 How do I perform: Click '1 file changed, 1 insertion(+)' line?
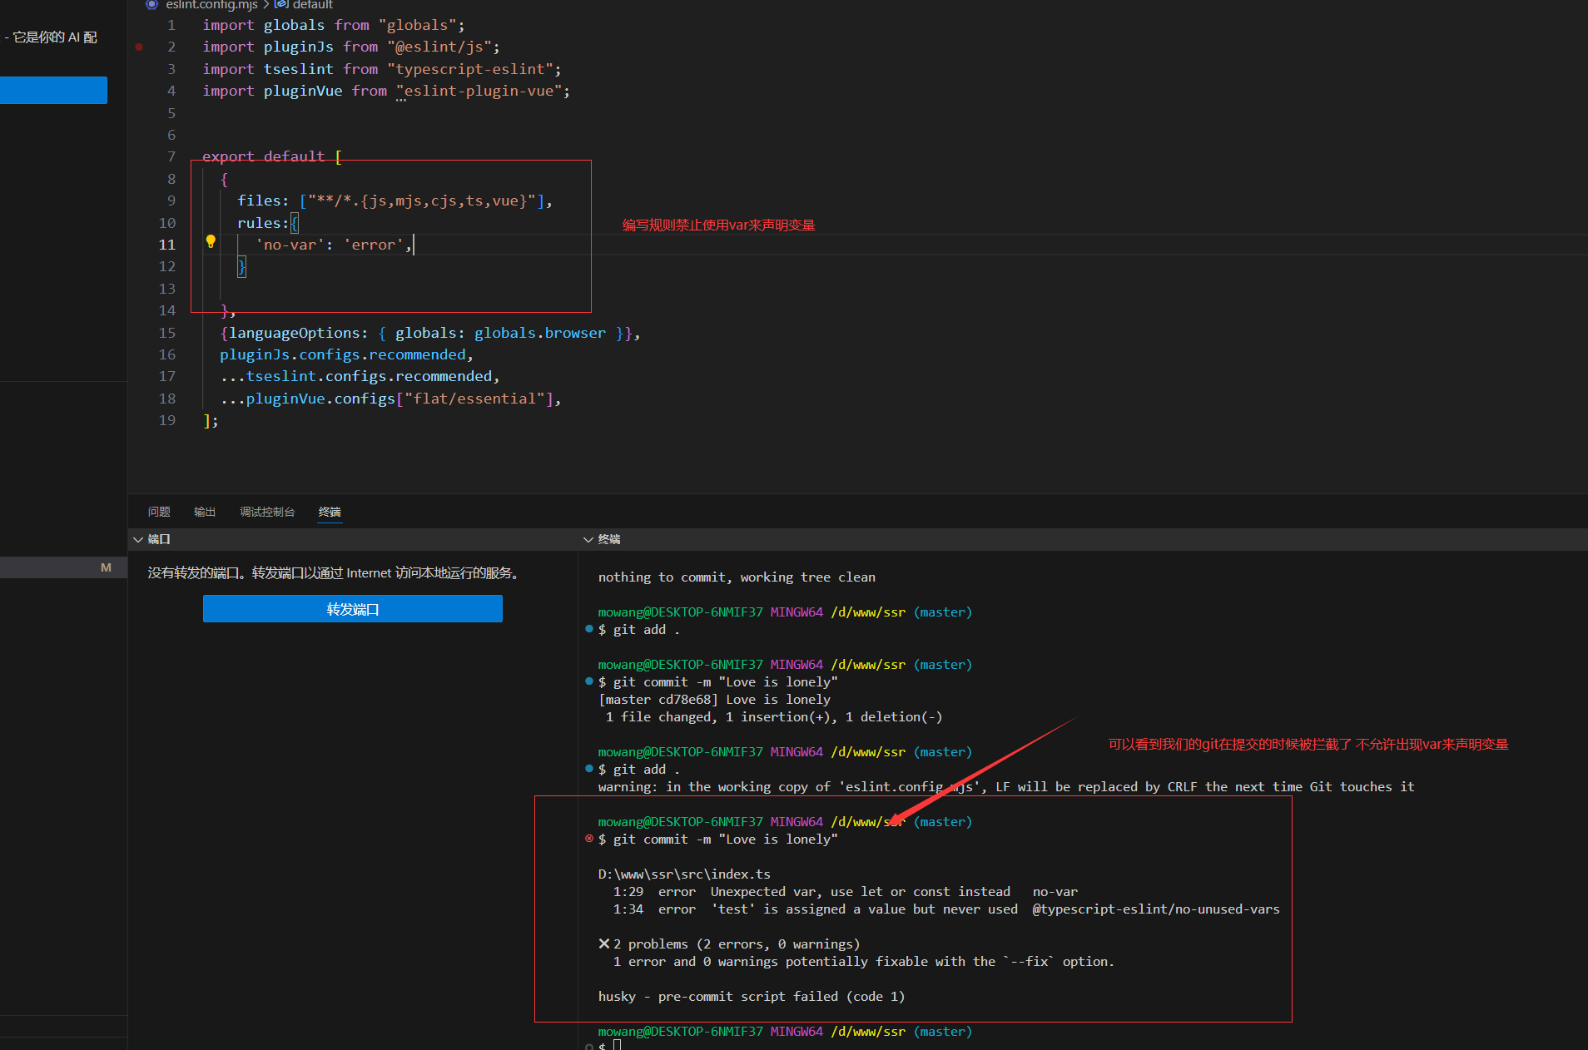click(774, 716)
